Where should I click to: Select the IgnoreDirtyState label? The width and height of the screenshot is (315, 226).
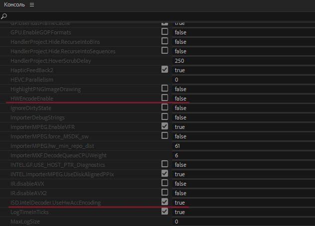[31, 108]
